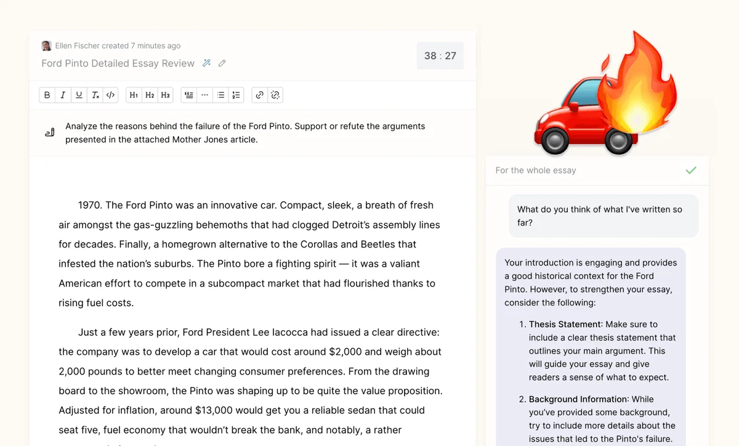Apply Heading 2 style
The width and height of the screenshot is (739, 446).
[150, 95]
